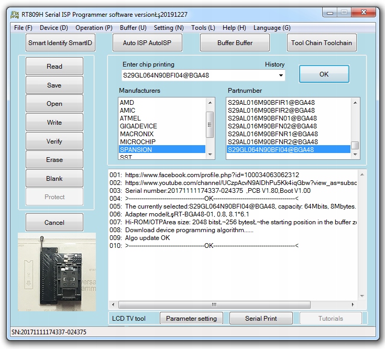Select GIGADEVICE in the Manufacturers list
This screenshot has width=385, height=349.
(x=162, y=126)
